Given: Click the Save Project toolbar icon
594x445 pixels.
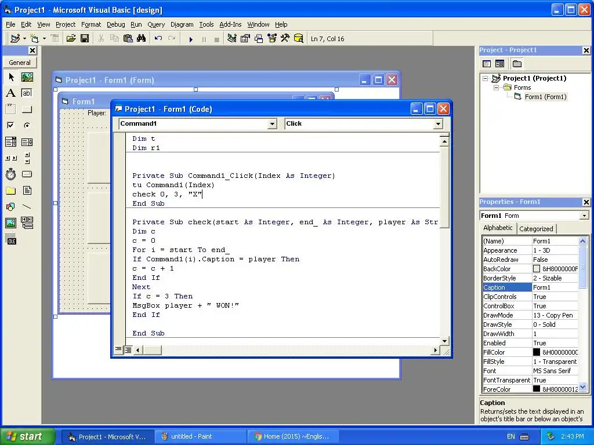Looking at the screenshot, I should point(85,39).
